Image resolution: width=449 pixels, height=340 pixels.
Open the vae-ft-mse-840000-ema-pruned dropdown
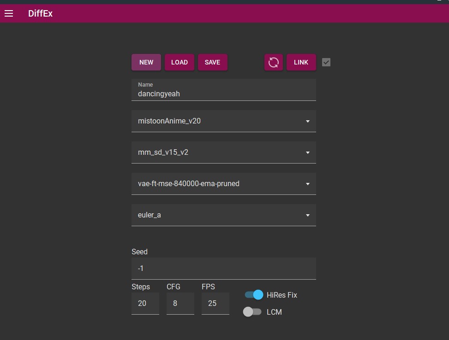coord(224,183)
